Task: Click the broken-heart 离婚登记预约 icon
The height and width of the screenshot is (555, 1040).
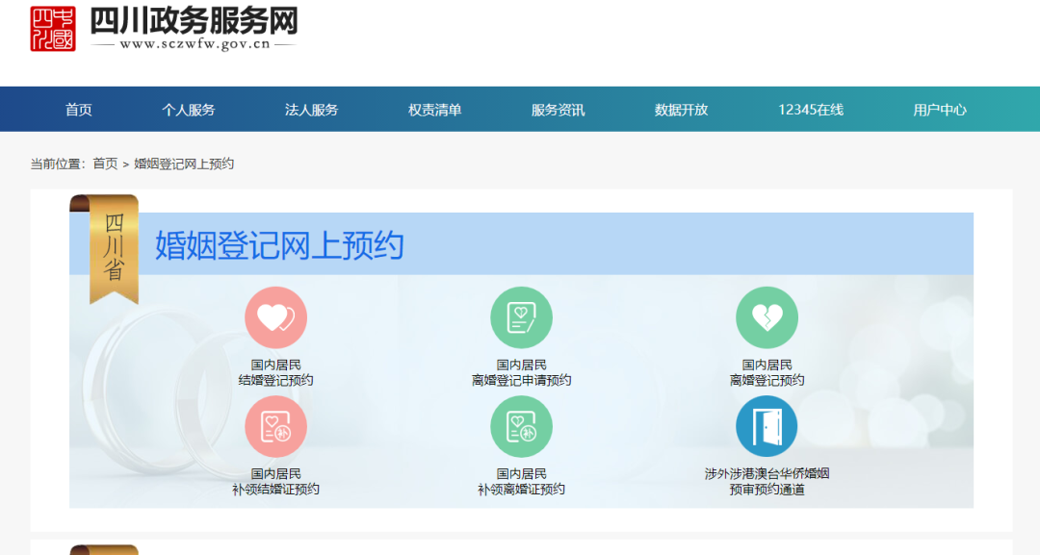Action: point(767,316)
